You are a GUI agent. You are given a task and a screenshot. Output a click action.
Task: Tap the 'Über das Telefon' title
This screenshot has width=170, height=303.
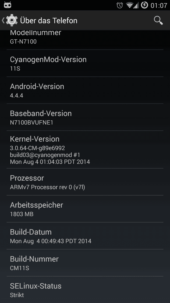(49, 20)
